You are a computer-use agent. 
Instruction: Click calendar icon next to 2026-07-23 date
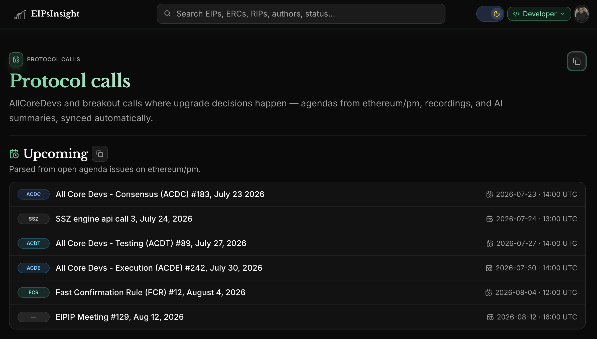[x=490, y=194]
